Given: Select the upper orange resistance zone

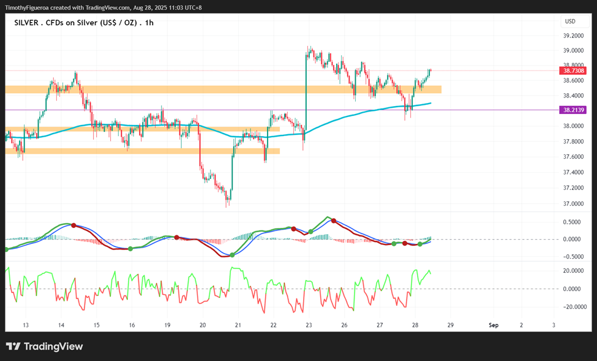Looking at the screenshot, I should pyautogui.click(x=223, y=89).
